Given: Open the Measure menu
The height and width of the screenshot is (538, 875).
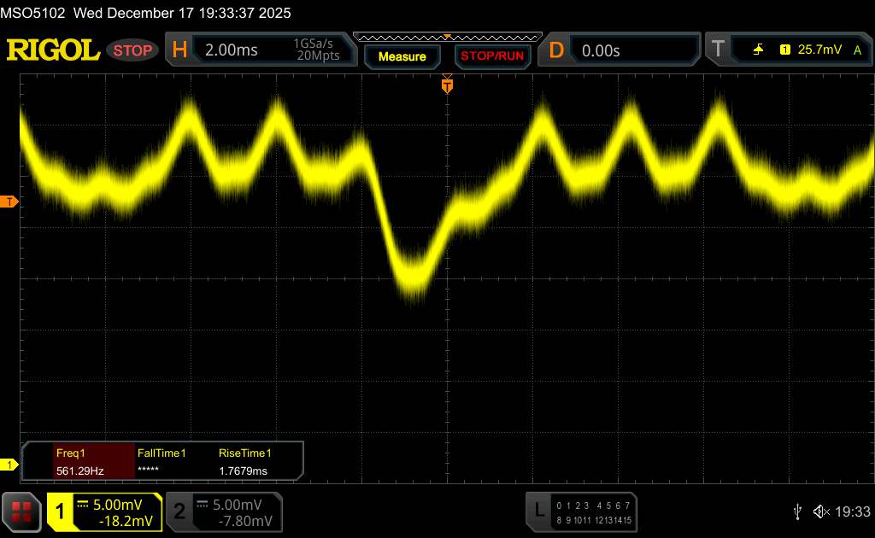Looking at the screenshot, I should tap(402, 56).
